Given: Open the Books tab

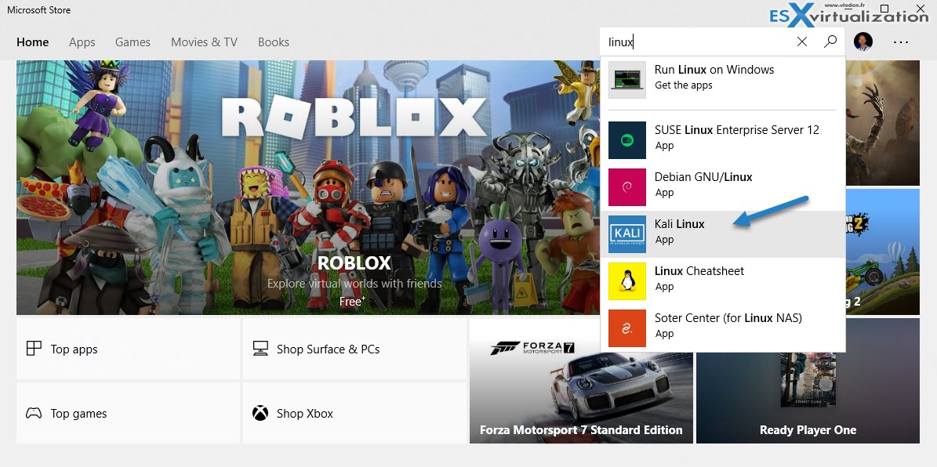Looking at the screenshot, I should (274, 42).
